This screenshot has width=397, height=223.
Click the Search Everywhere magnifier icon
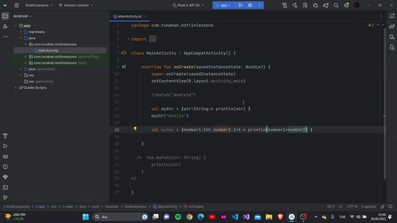(x=336, y=6)
